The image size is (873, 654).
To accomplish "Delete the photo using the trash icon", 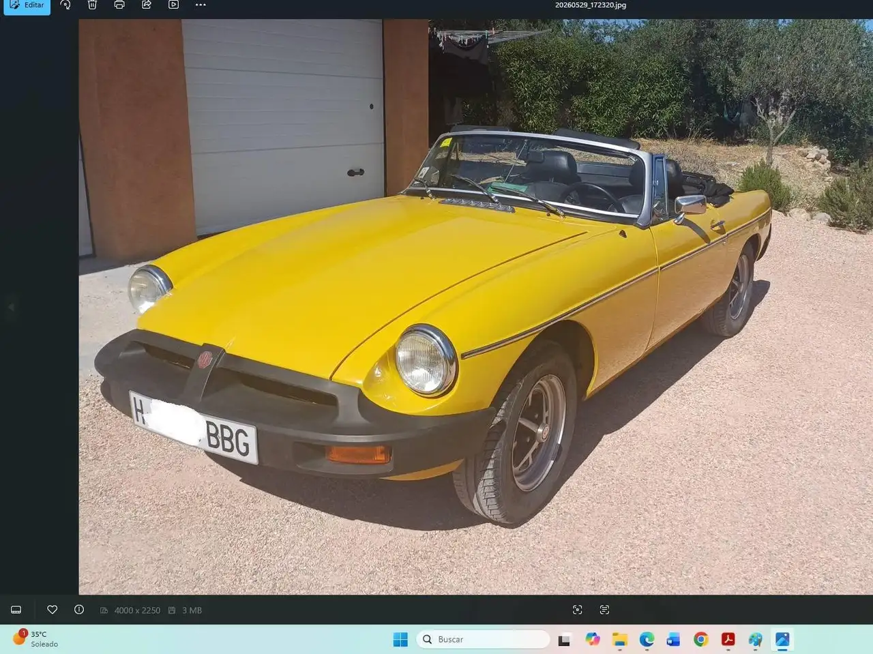I will (92, 5).
